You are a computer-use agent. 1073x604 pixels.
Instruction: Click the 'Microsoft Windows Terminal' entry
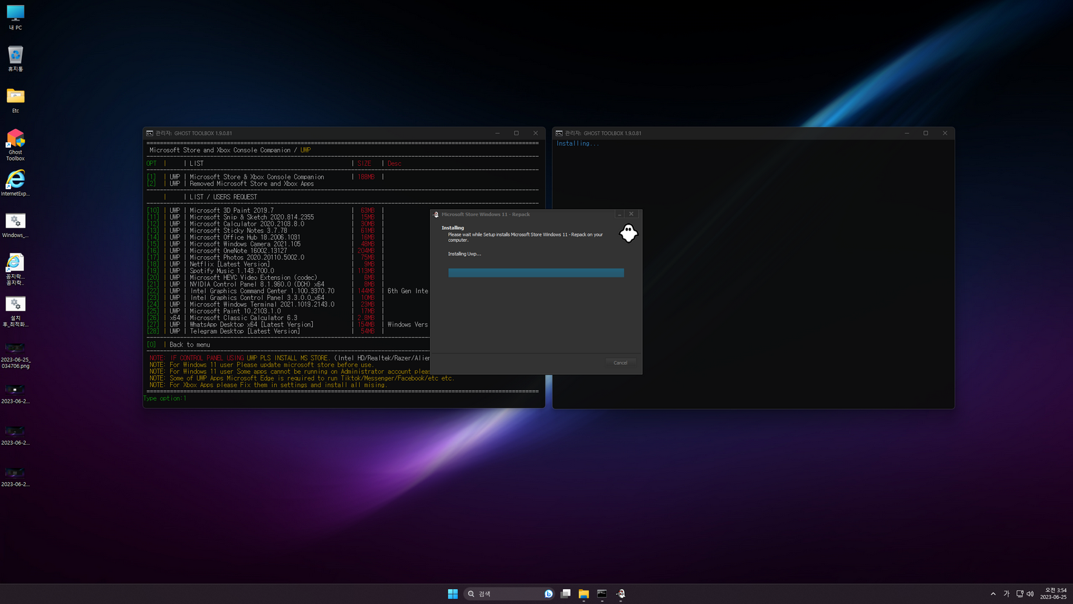click(262, 305)
